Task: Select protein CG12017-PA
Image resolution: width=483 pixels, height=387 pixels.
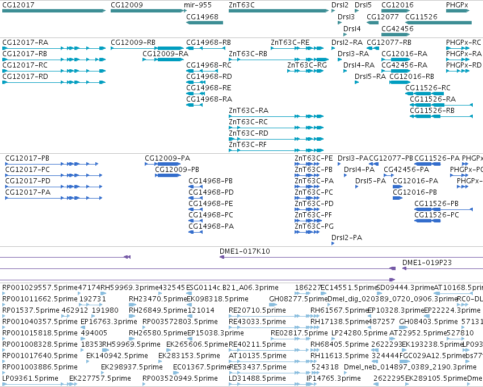Action: pos(53,198)
